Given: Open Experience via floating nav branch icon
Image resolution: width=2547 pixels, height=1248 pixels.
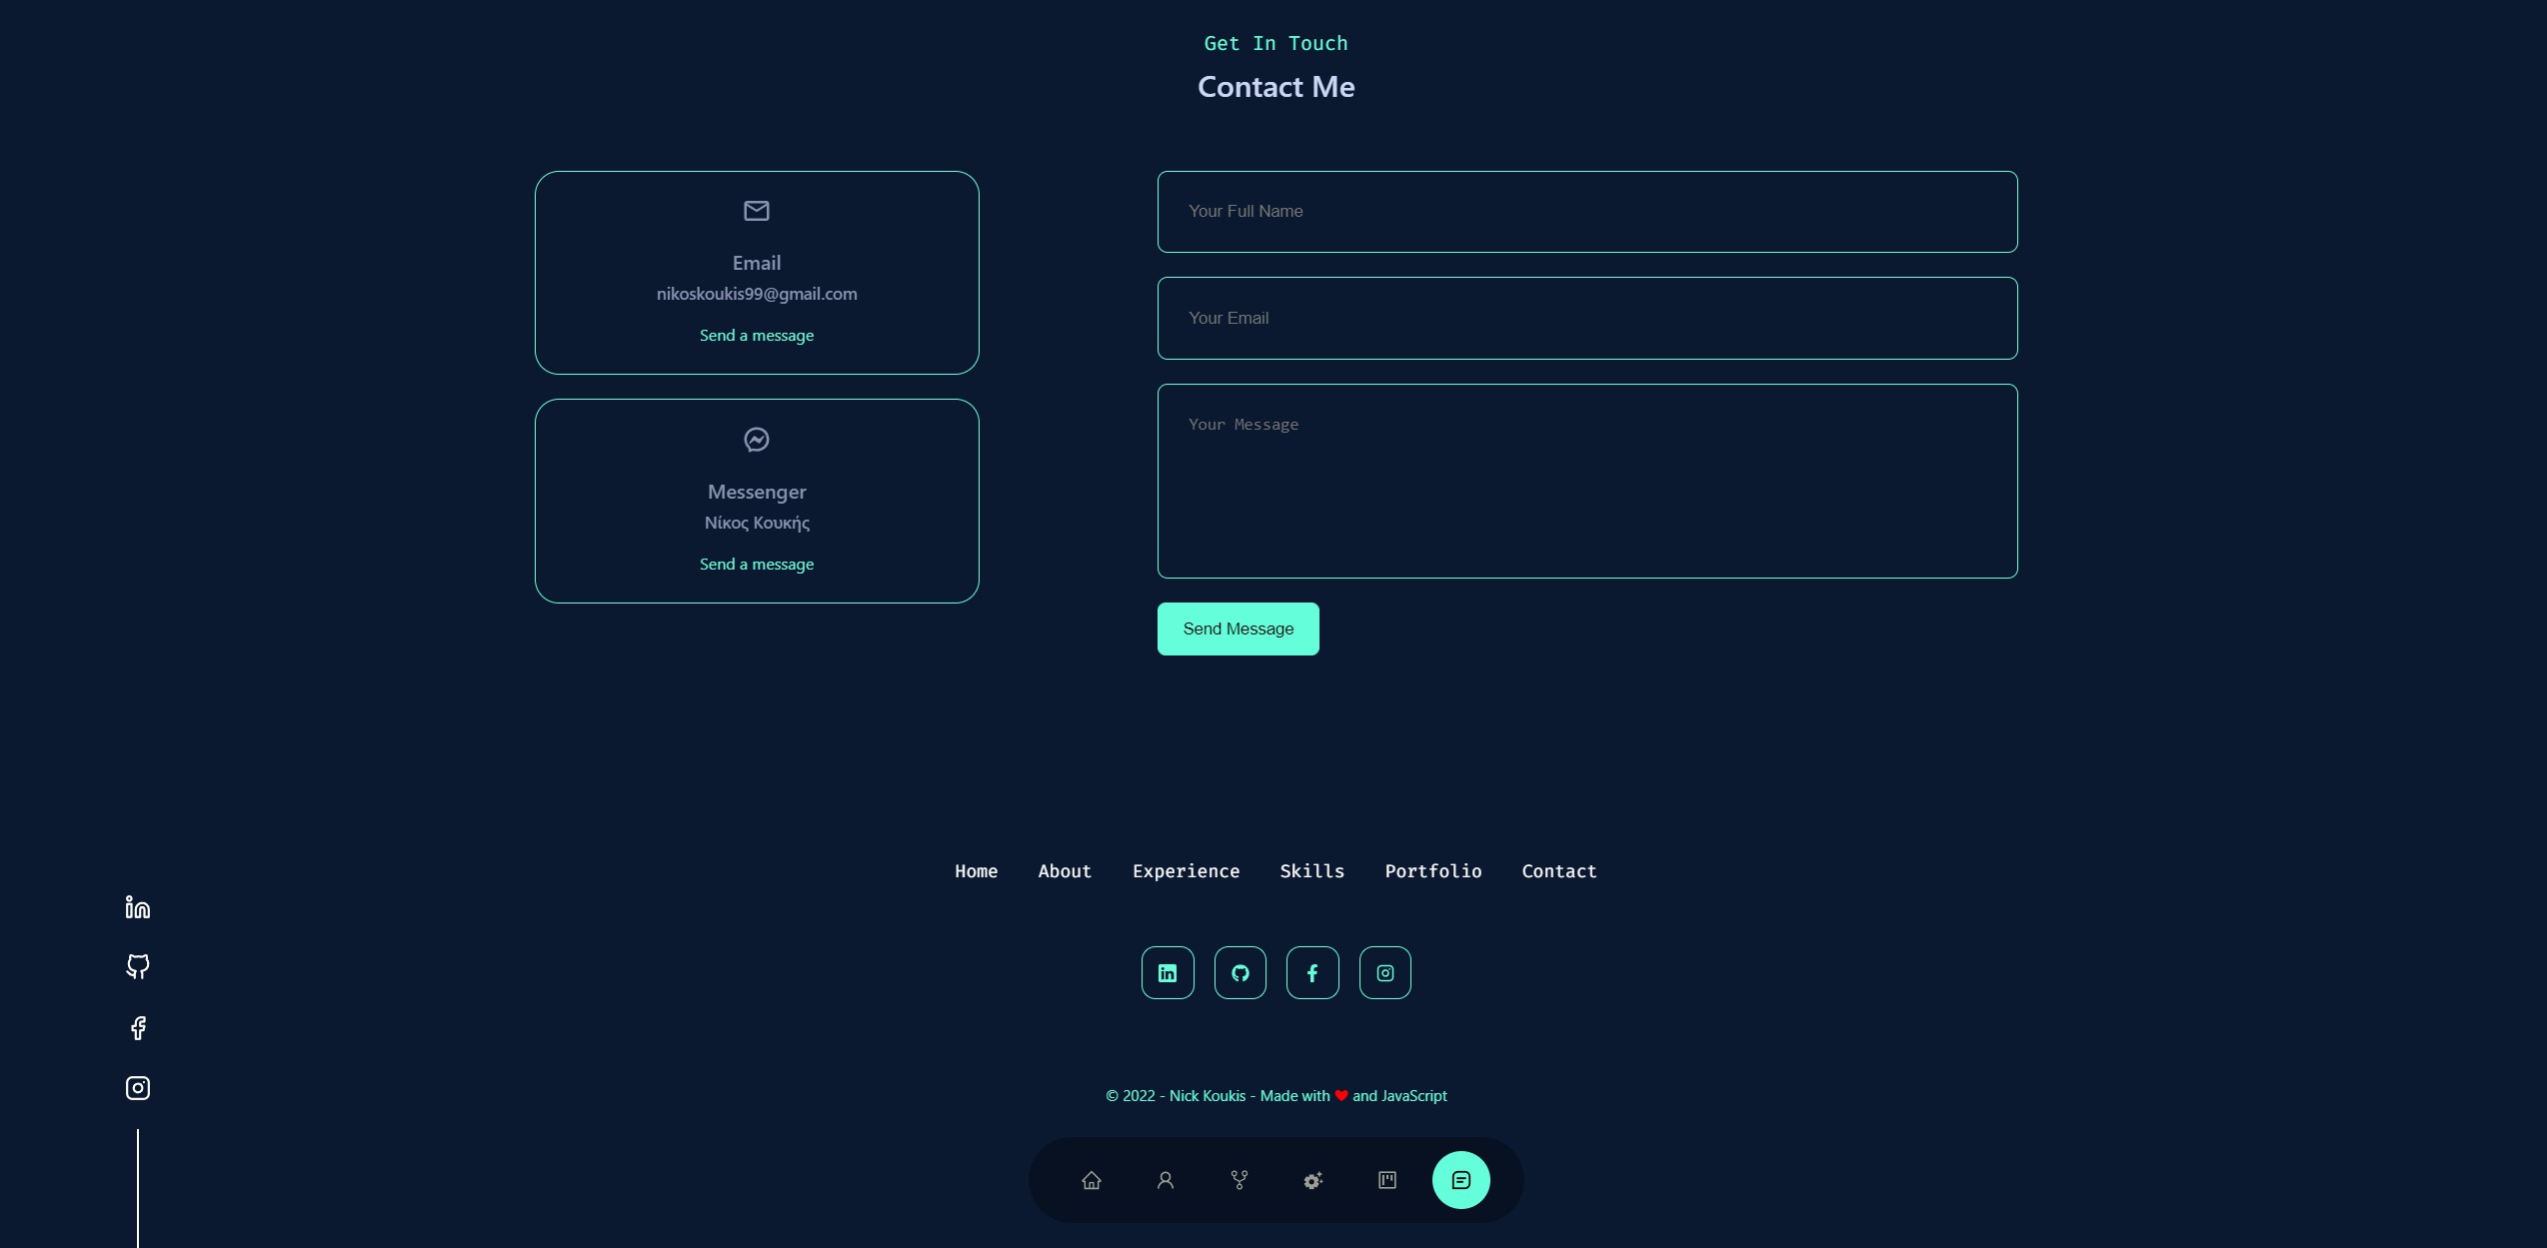Looking at the screenshot, I should point(1240,1180).
